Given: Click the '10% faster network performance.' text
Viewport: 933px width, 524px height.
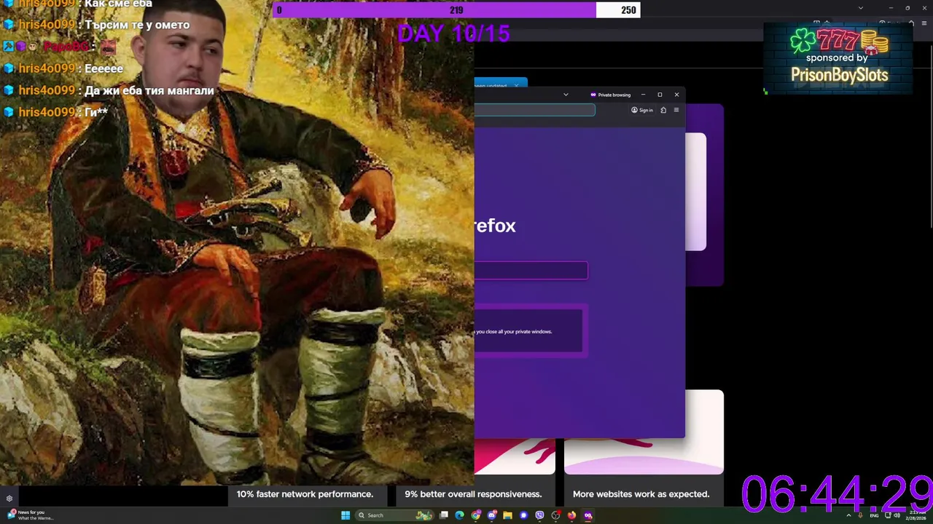Looking at the screenshot, I should click(305, 494).
